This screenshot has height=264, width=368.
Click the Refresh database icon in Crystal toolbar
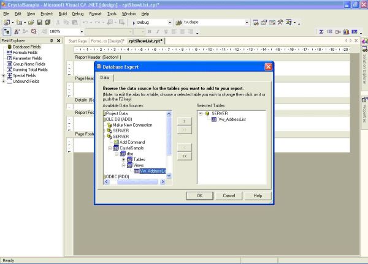point(34,31)
